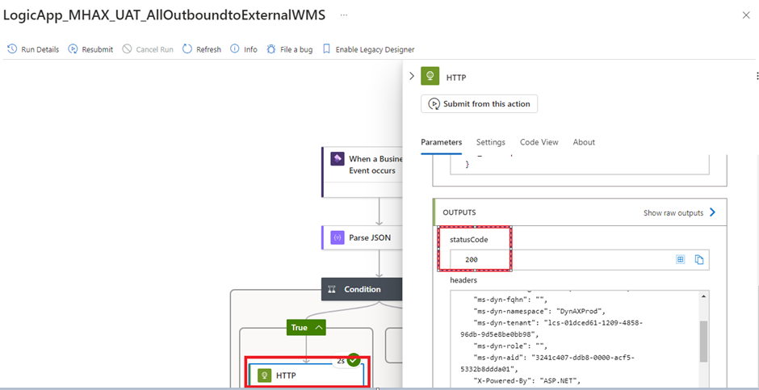Click File a bug

289,49
